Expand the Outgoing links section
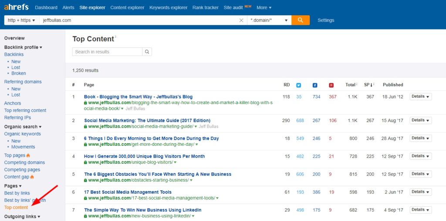This screenshot has height=221, width=446. (x=22, y=217)
